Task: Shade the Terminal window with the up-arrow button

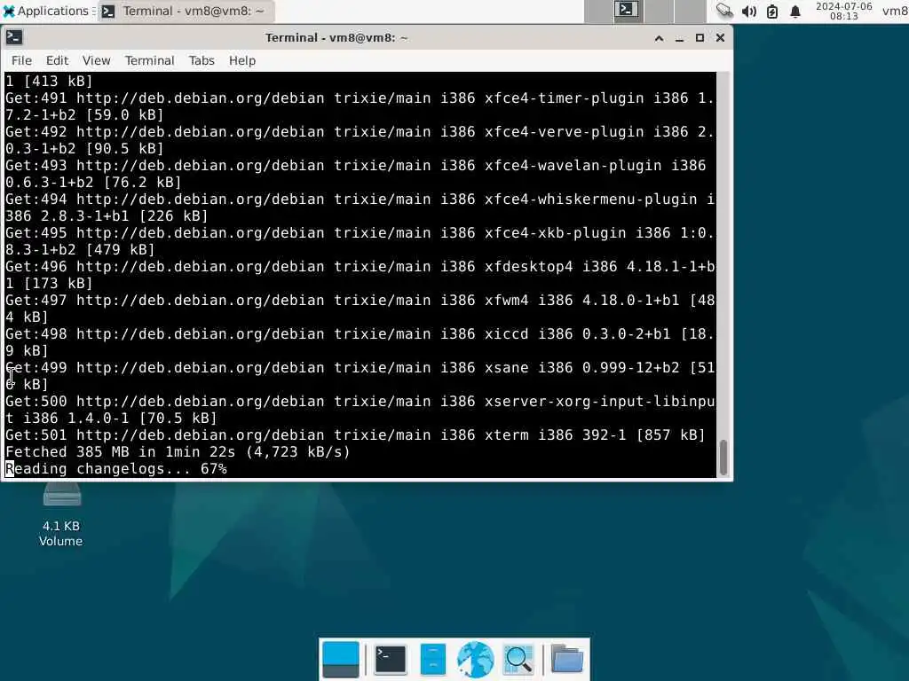Action: 660,38
